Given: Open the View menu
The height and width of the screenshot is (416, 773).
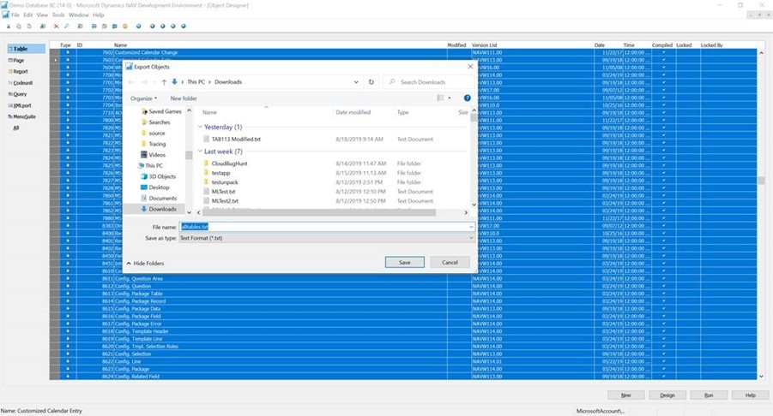Looking at the screenshot, I should coord(42,15).
